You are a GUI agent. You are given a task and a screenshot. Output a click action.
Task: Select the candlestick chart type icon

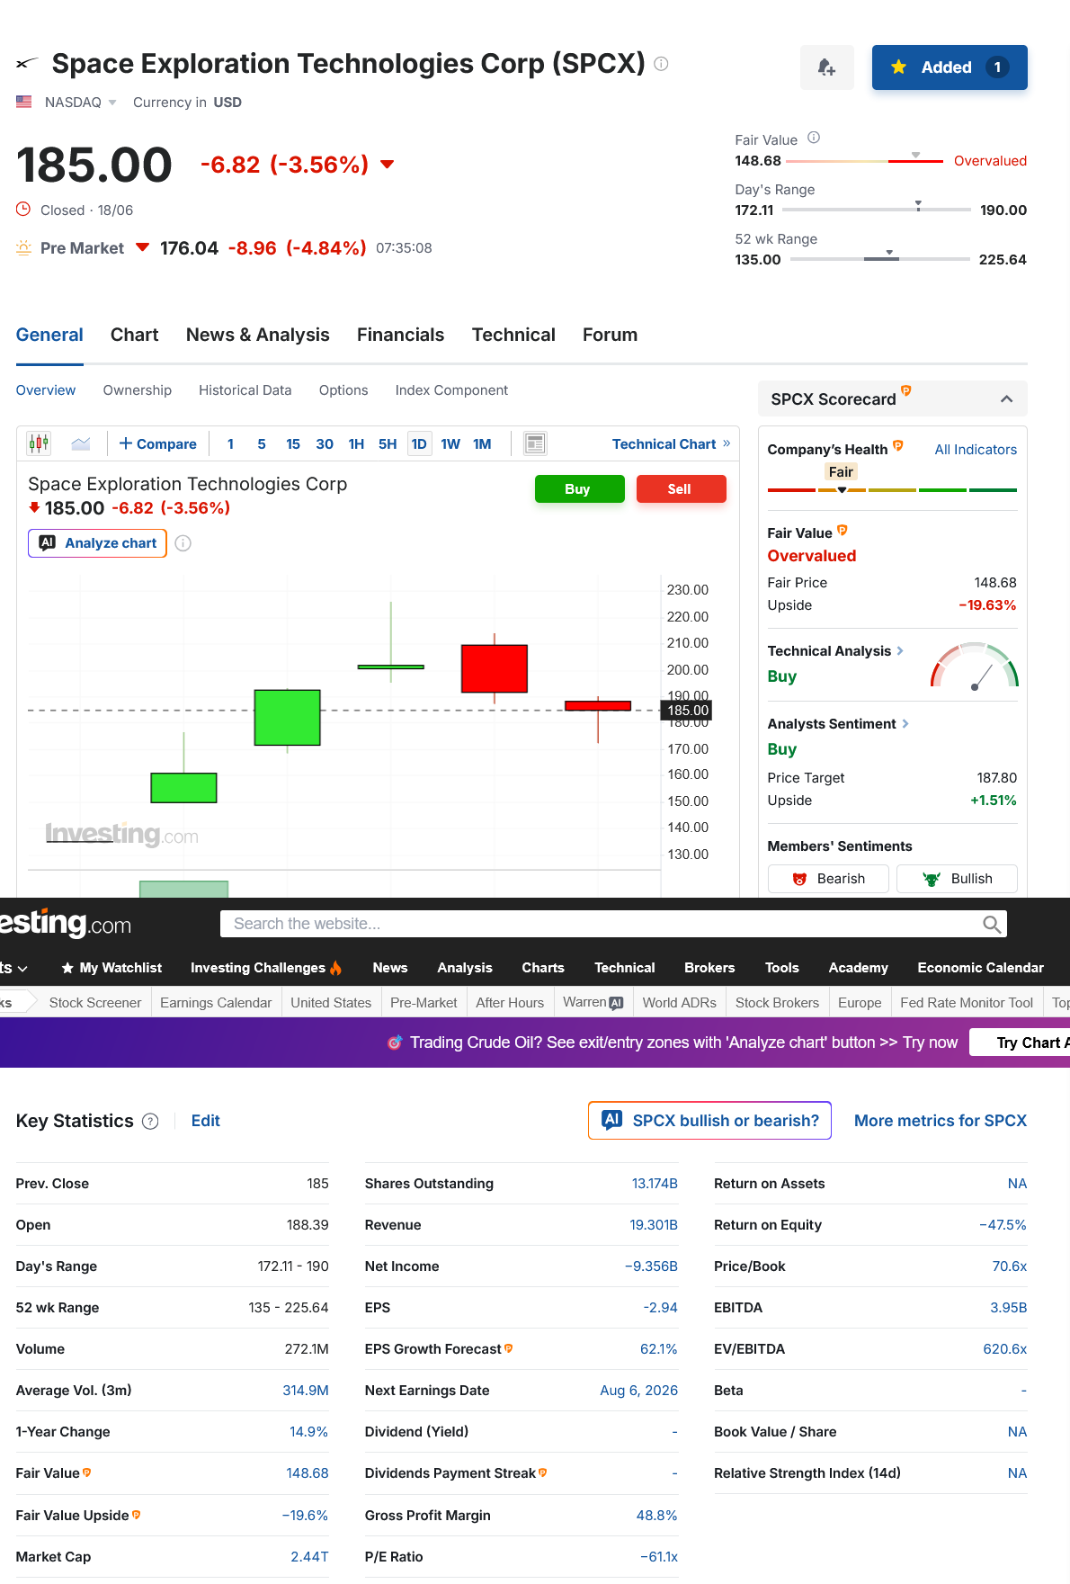click(x=39, y=443)
